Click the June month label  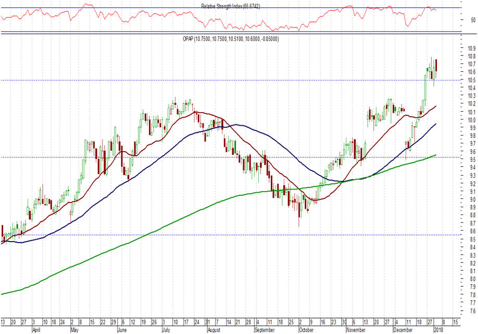[122, 330]
